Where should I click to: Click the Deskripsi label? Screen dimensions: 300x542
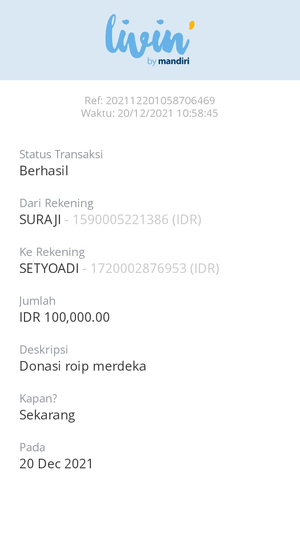(44, 350)
